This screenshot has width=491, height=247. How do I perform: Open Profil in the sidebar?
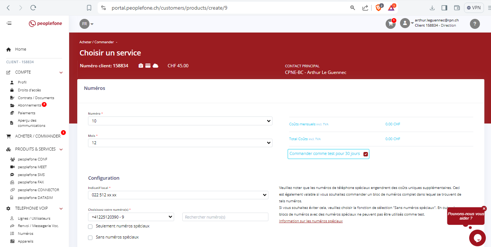pyautogui.click(x=22, y=82)
